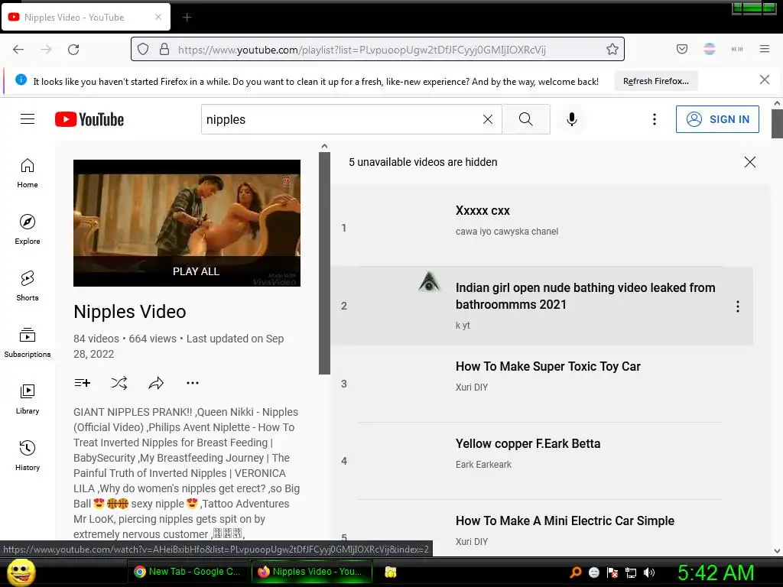The image size is (783, 587).
Task: Open the volume speaker tray icon
Action: click(x=649, y=572)
